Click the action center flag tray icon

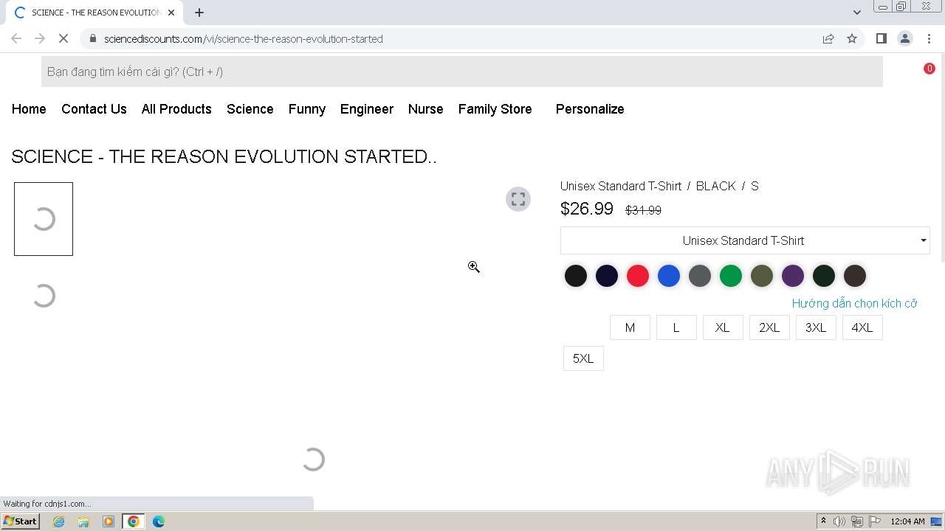875,521
